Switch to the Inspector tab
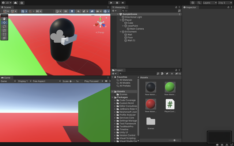234x146 pixels. (190, 7)
